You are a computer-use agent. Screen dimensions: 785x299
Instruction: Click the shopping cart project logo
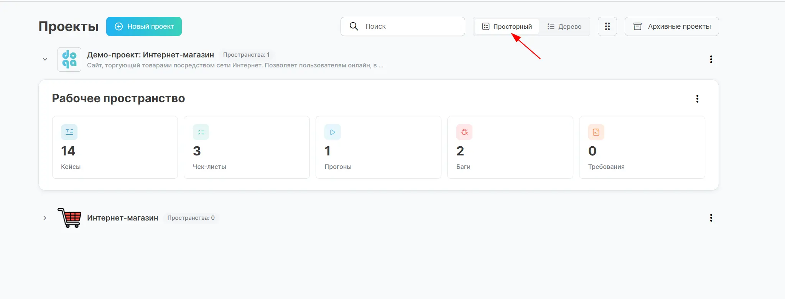pos(69,218)
